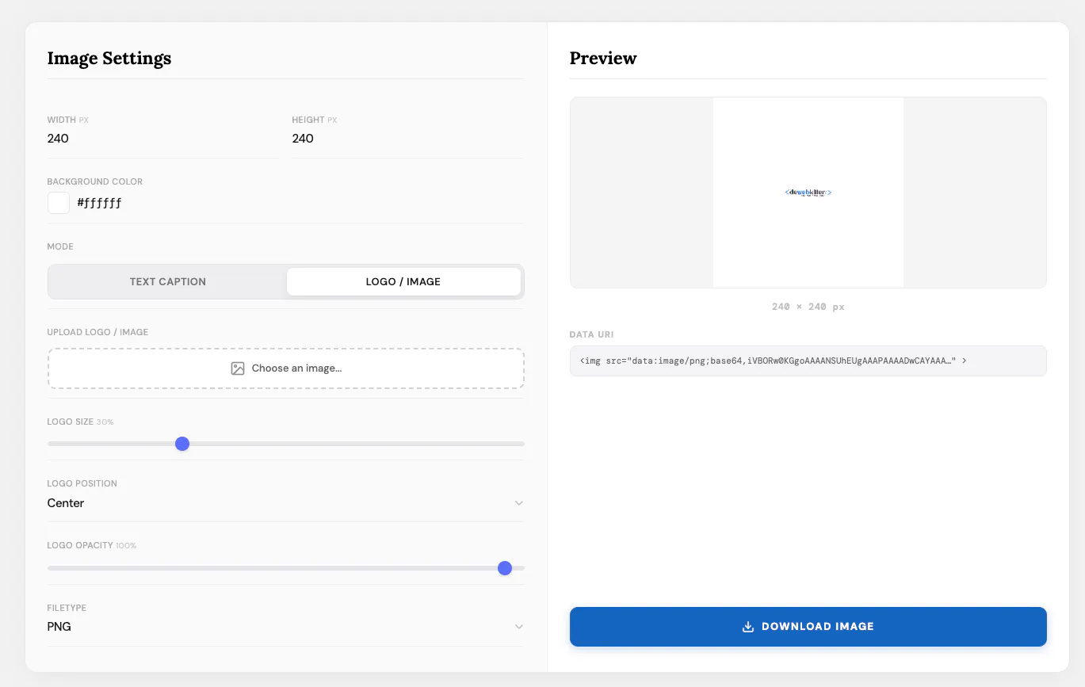Click the Logo Position chevron arrow
1085x687 pixels.
pyautogui.click(x=519, y=503)
